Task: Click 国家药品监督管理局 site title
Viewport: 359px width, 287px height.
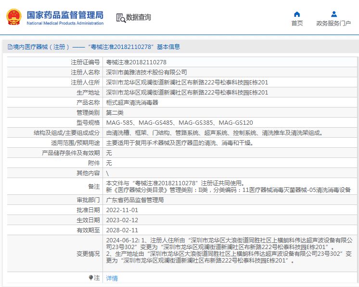Action: pyautogui.click(x=65, y=15)
